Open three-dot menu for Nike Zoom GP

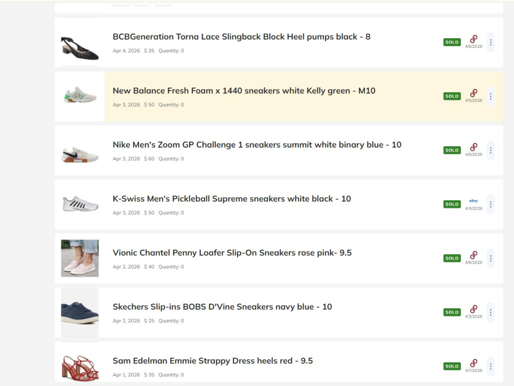490,150
